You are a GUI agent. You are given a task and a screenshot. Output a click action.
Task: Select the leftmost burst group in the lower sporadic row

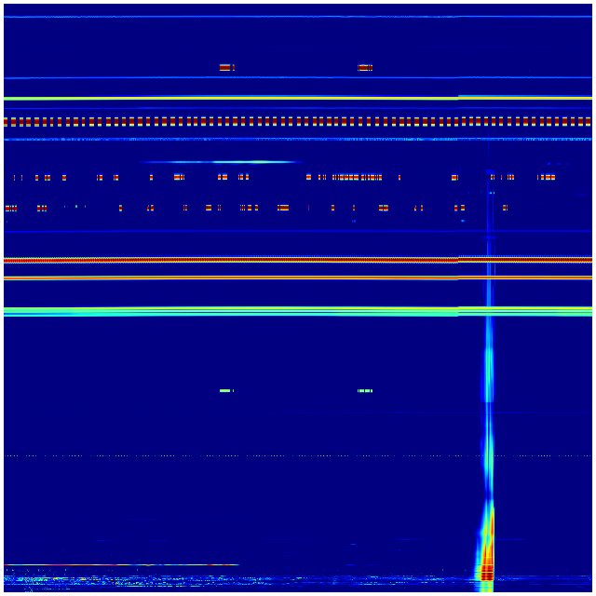10,208
